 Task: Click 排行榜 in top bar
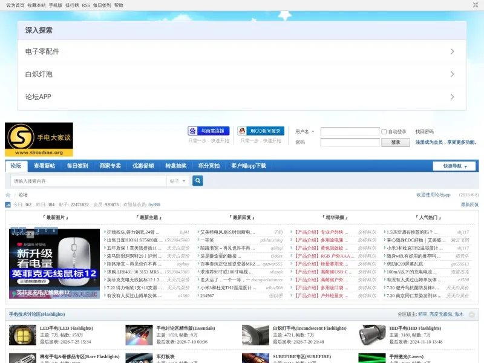pos(72,5)
